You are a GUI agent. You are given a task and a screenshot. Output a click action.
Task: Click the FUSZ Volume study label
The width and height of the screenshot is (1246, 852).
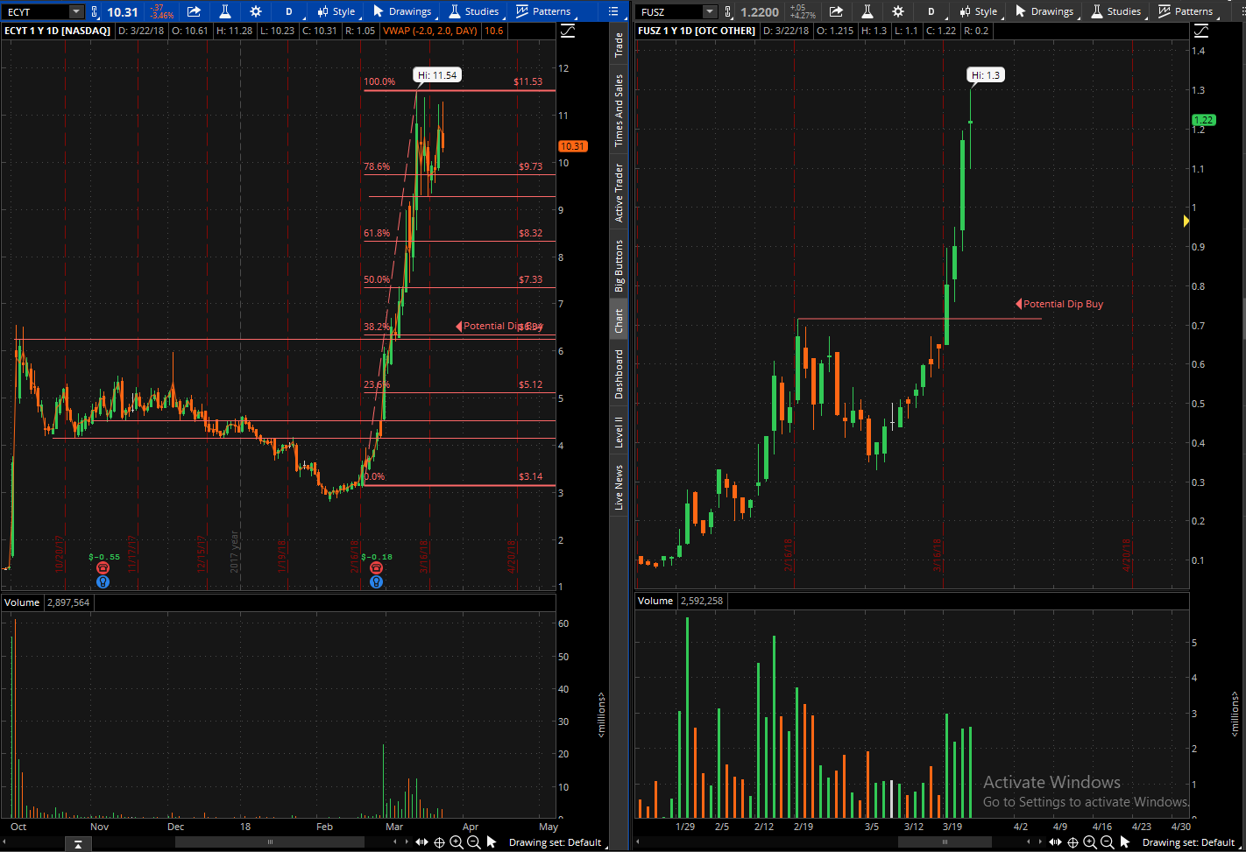pos(655,601)
